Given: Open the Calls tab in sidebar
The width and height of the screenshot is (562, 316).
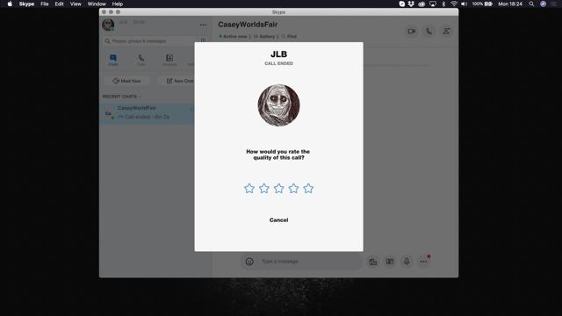Looking at the screenshot, I should [141, 60].
